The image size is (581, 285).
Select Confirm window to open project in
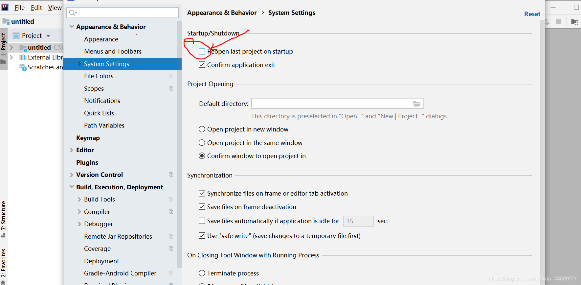[x=202, y=156]
